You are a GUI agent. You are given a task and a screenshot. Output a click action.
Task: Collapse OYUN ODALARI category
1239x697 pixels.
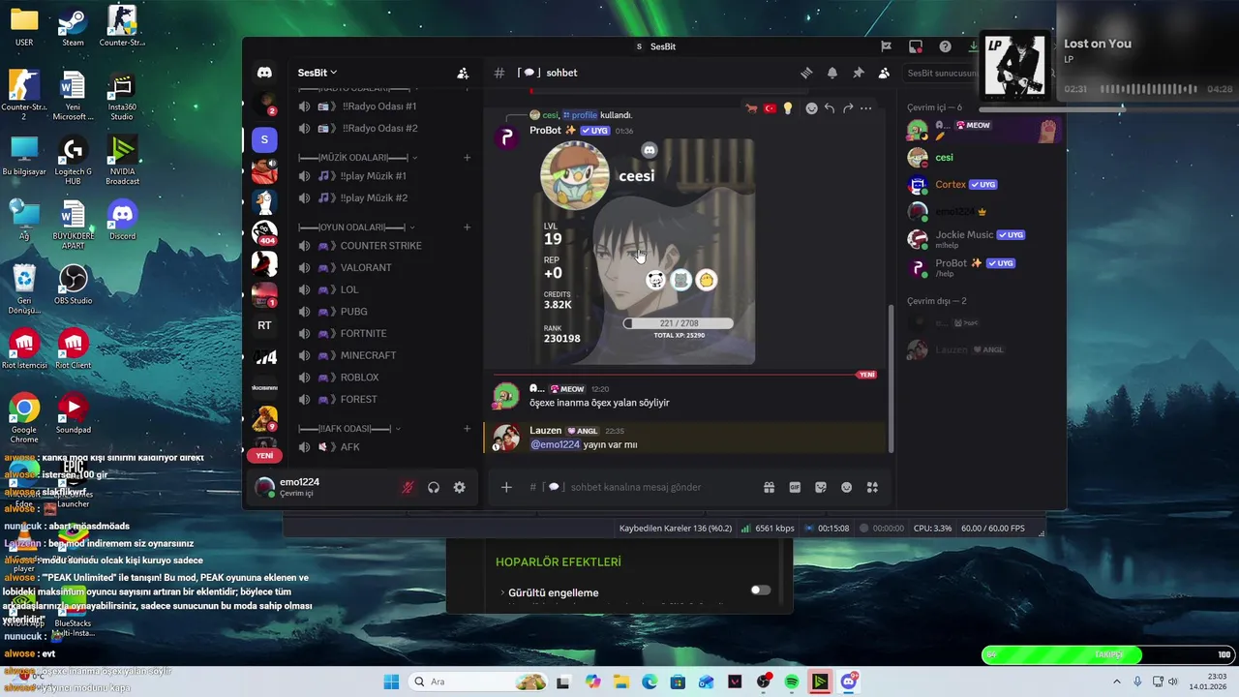pos(358,227)
